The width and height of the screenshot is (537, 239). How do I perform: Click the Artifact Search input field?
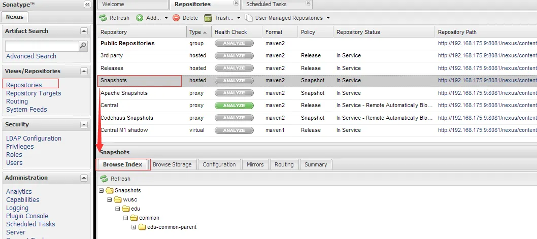42,46
